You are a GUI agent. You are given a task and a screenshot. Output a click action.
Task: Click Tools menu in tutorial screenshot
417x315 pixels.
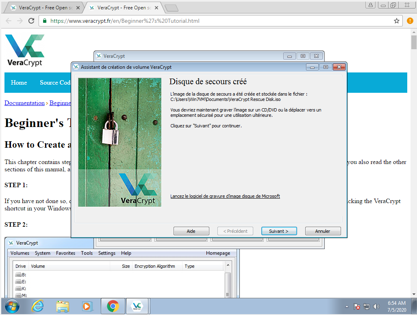click(87, 253)
